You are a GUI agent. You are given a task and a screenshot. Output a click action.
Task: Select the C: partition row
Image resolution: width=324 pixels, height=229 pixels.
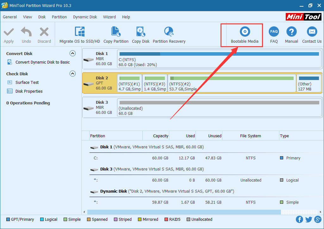(x=206, y=158)
